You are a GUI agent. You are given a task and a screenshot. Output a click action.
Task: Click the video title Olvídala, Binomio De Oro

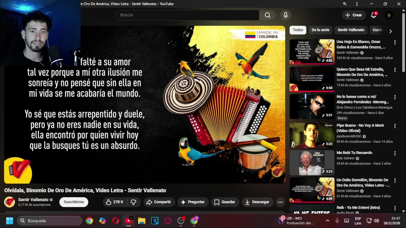[85, 190]
